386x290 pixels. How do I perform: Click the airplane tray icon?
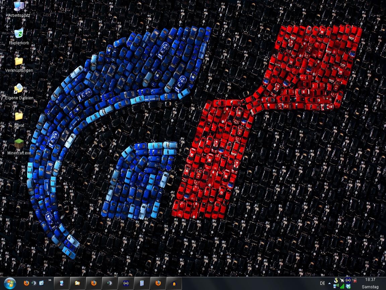(342, 280)
